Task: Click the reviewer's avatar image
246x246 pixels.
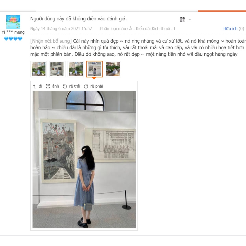Action: 13,22
